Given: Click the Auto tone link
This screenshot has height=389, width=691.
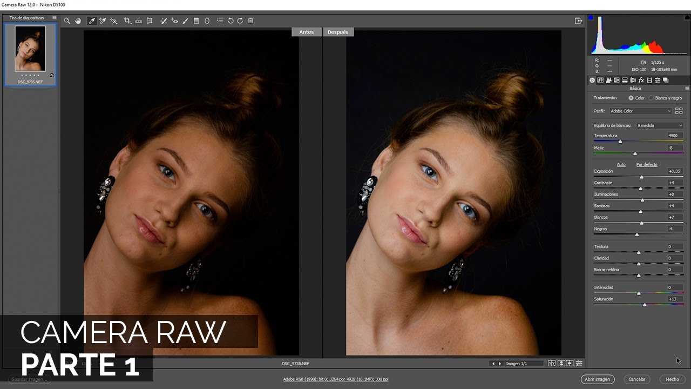Looking at the screenshot, I should pos(621,164).
